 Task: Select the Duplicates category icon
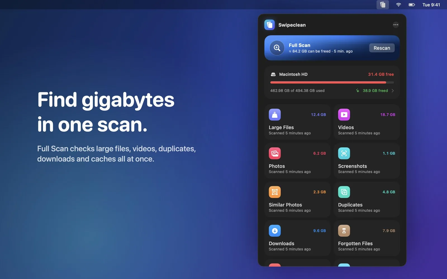pos(344,192)
